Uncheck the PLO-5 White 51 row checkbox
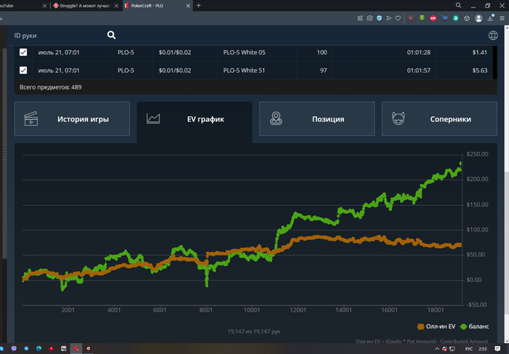The width and height of the screenshot is (509, 354). pos(23,70)
